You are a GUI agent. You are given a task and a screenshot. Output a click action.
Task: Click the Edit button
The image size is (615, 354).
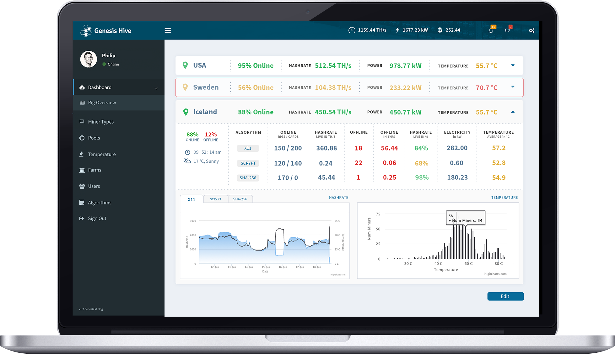pos(505,296)
